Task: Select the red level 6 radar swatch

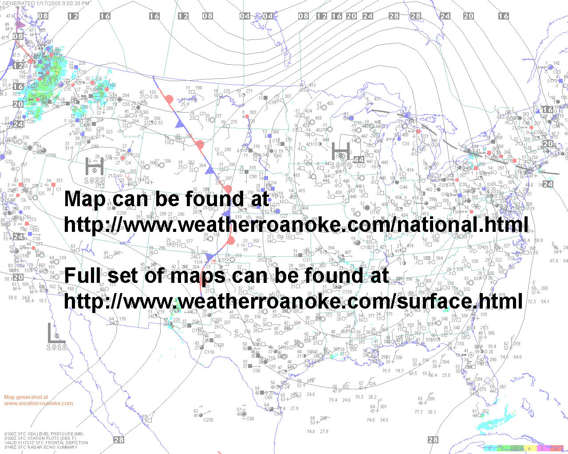Action: pos(556,448)
